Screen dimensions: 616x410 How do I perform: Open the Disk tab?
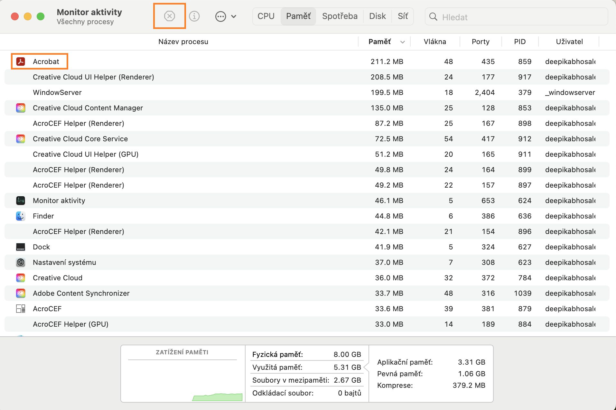[x=377, y=16]
